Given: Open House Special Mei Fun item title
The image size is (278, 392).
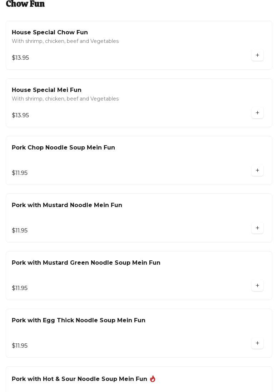Looking at the screenshot, I should 46,90.
